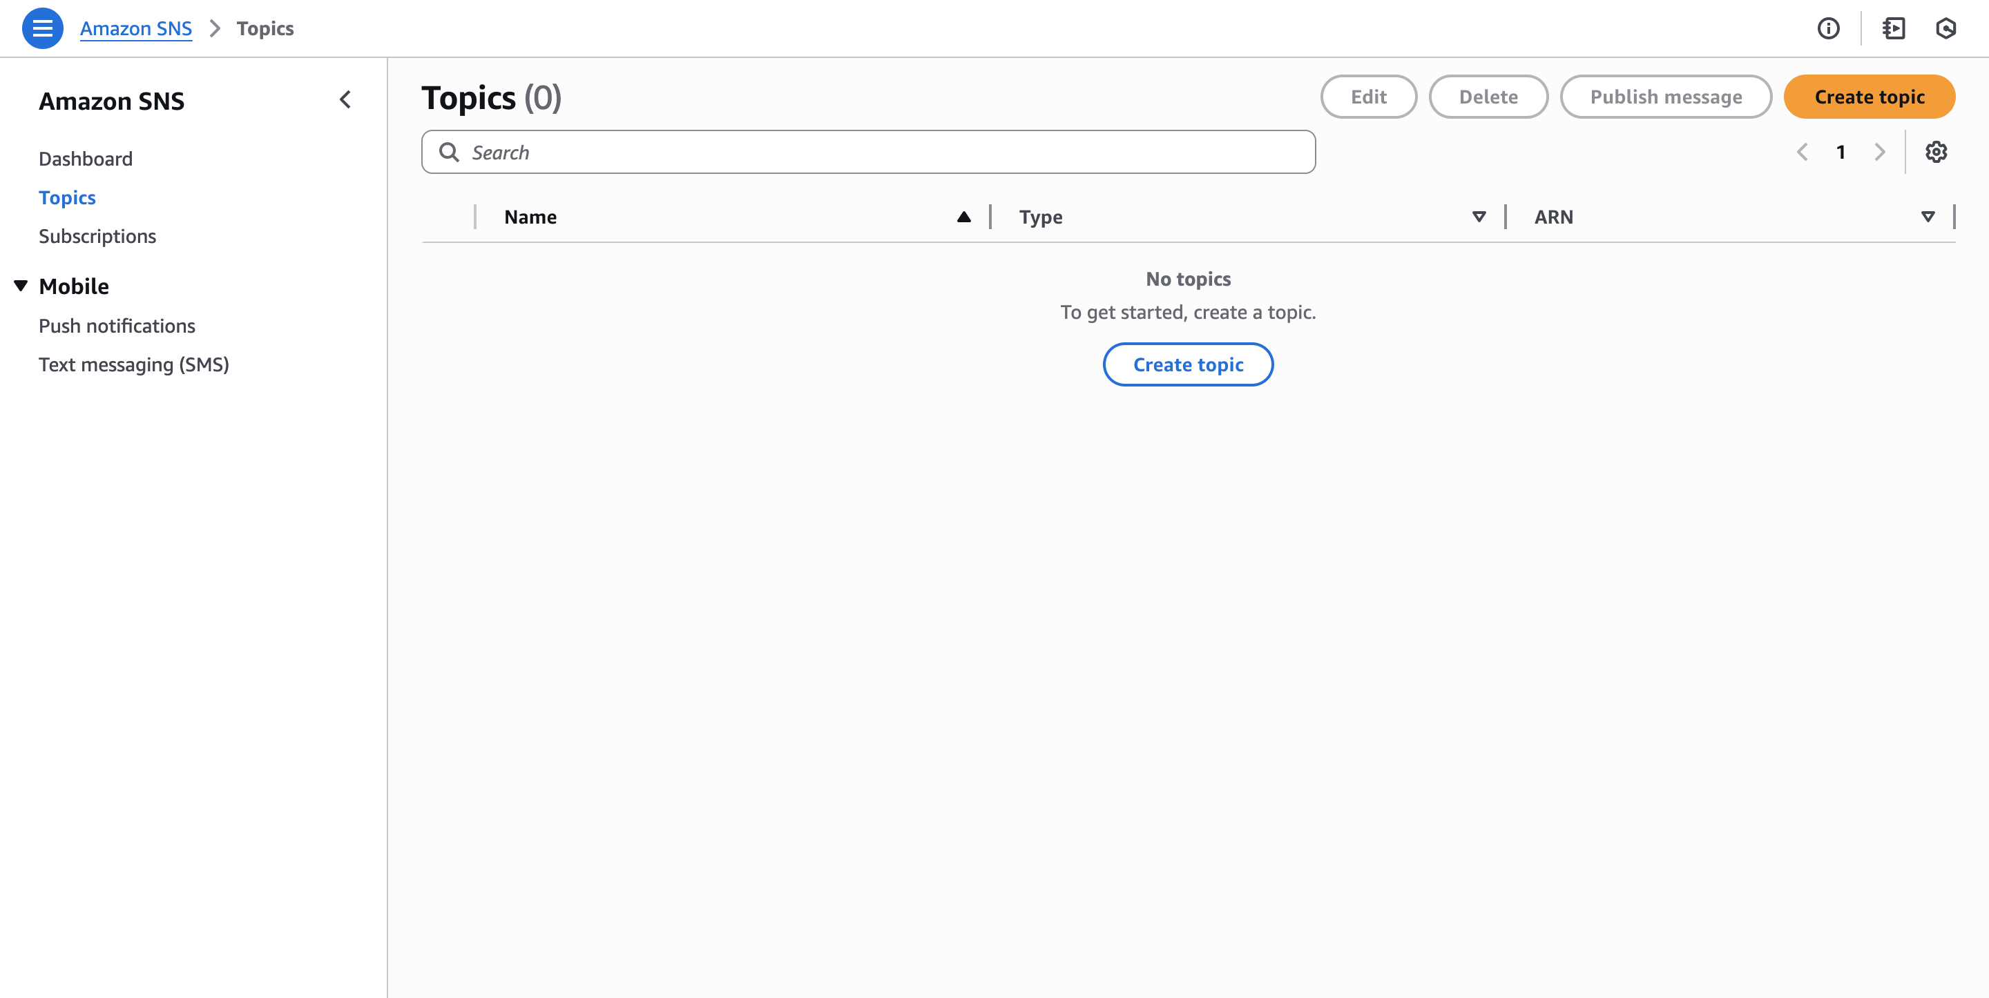Click the info circle icon
Image resolution: width=1989 pixels, height=998 pixels.
pos(1827,28)
